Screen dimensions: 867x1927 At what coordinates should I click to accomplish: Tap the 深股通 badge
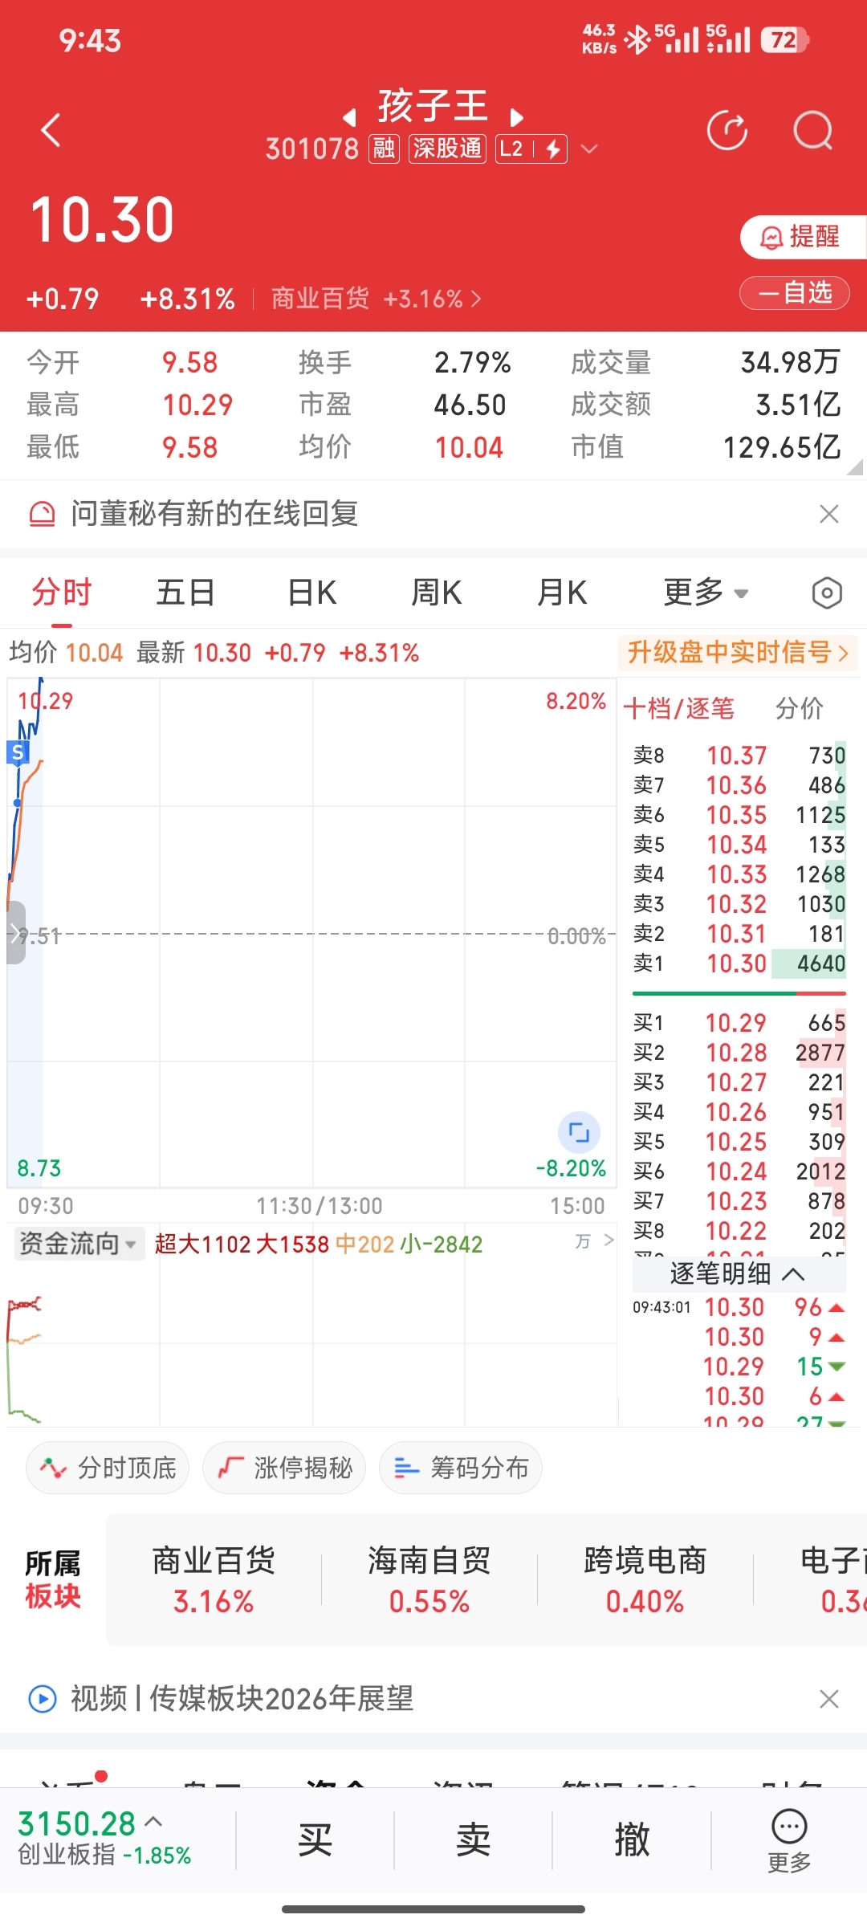pyautogui.click(x=447, y=149)
